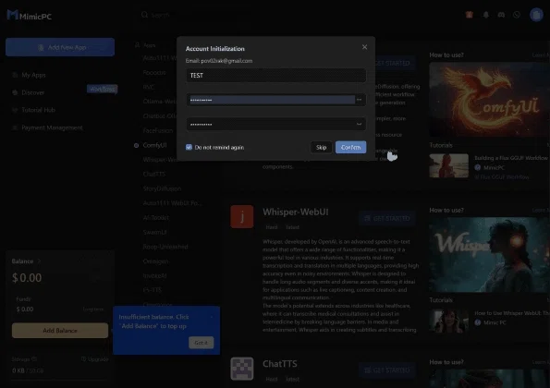Show password via second field's eye icon
Image resolution: width=550 pixels, height=388 pixels.
[359, 124]
